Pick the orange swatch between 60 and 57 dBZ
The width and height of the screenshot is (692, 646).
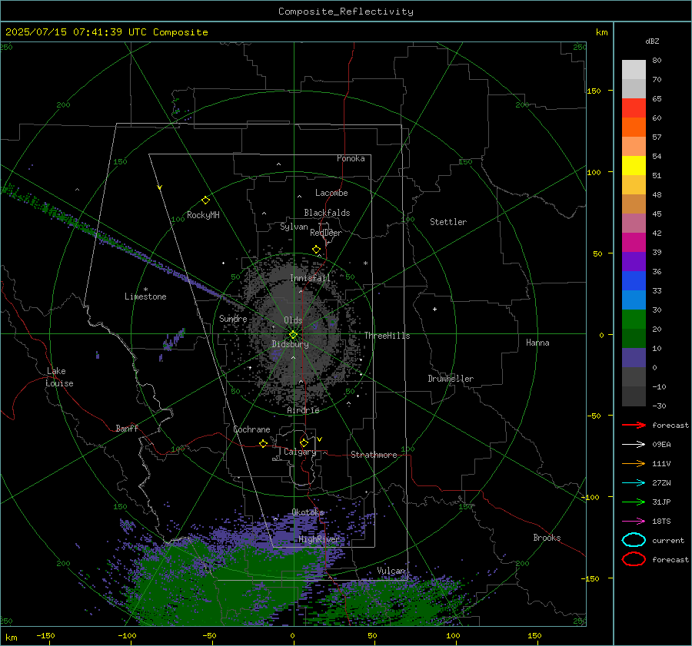tap(634, 127)
